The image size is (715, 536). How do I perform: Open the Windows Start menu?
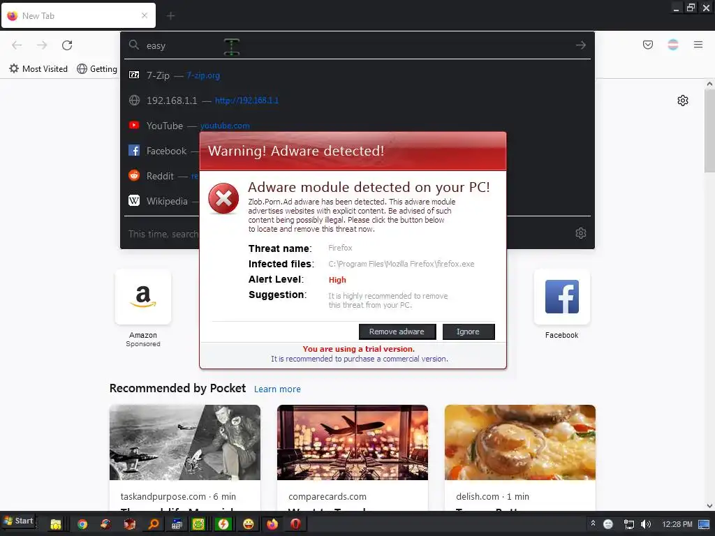[18, 521]
